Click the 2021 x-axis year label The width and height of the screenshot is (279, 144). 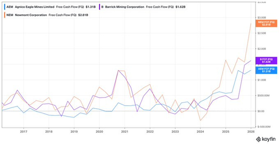tap(125, 132)
